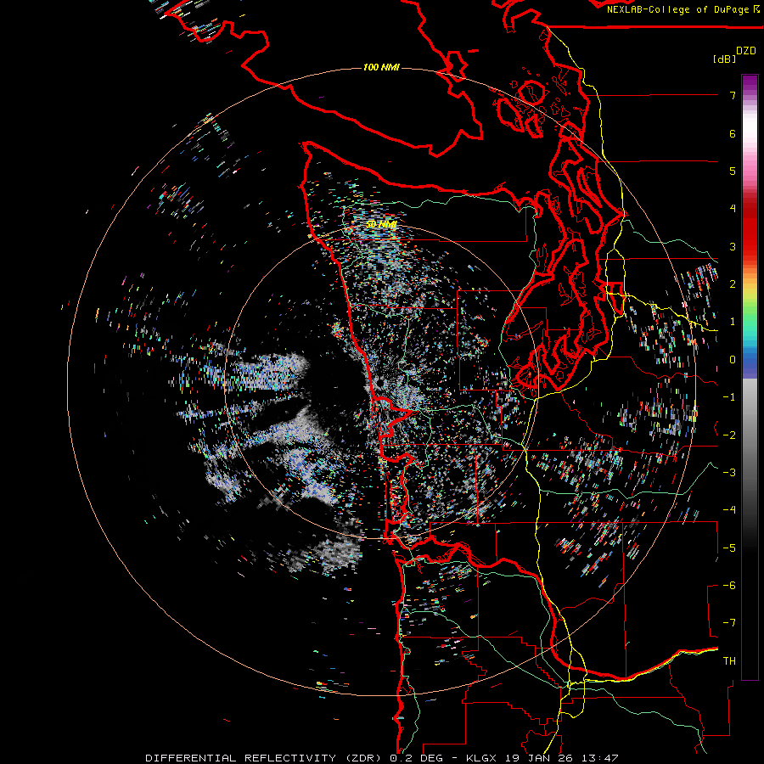Click the -2 value on the scale

729,435
